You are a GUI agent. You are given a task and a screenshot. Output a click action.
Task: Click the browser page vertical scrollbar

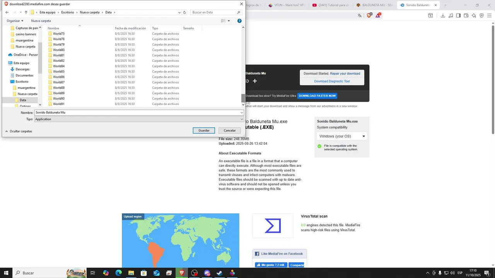coord(493,79)
